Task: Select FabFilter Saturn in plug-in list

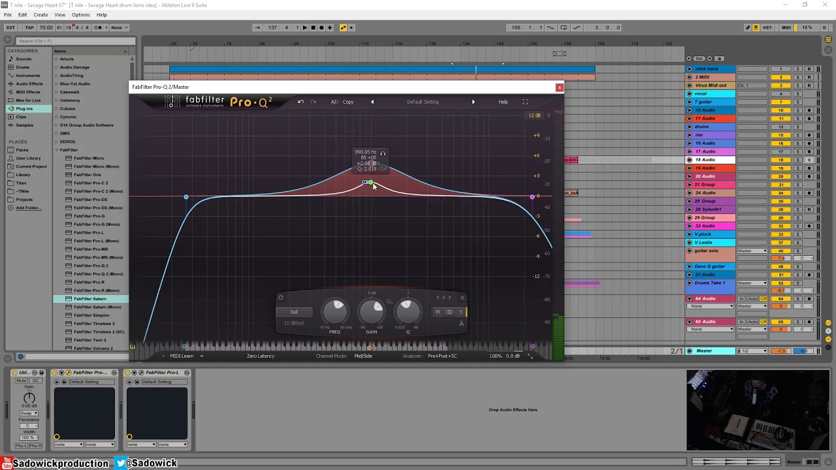Action: pyautogui.click(x=90, y=299)
